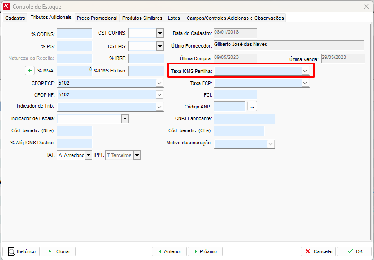Click the Cancelar button with red X

(x=318, y=251)
